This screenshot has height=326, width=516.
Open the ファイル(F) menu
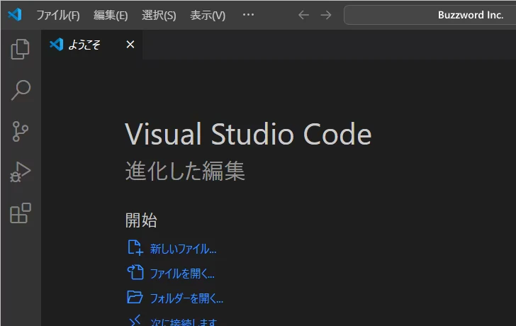click(x=58, y=15)
